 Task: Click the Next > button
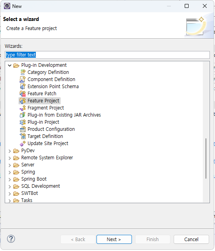point(114,239)
